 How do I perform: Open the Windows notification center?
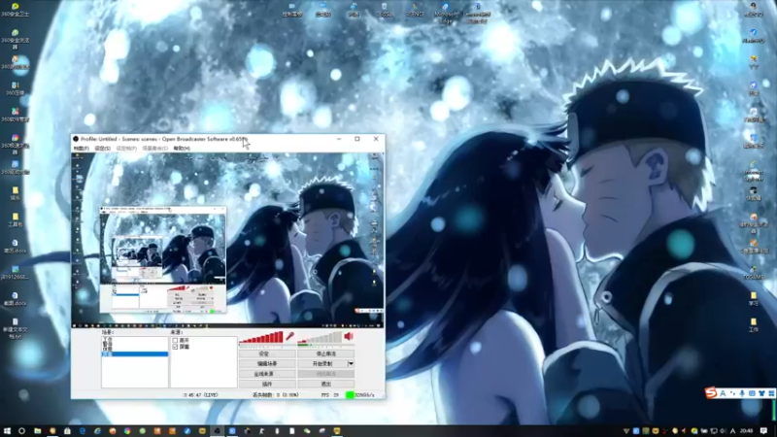(x=763, y=431)
